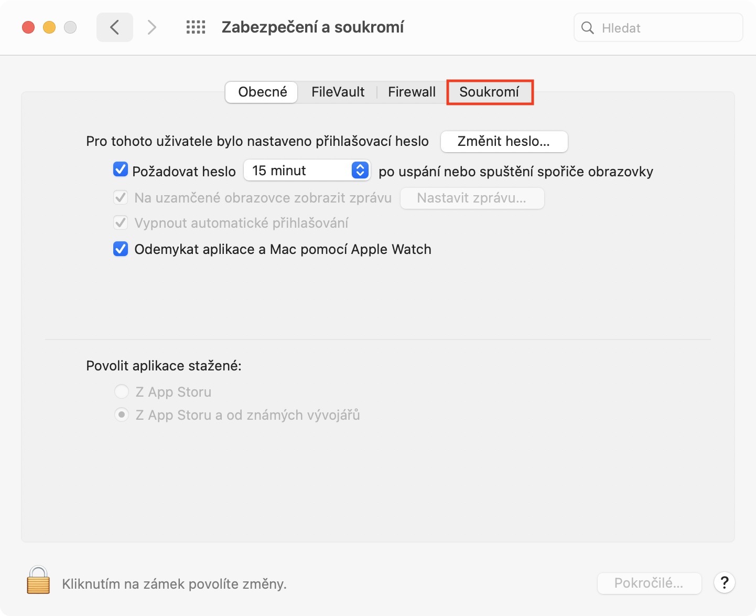
Task: Toggle Na uzamčené obrazovce zobrazit zprávu
Action: (121, 198)
